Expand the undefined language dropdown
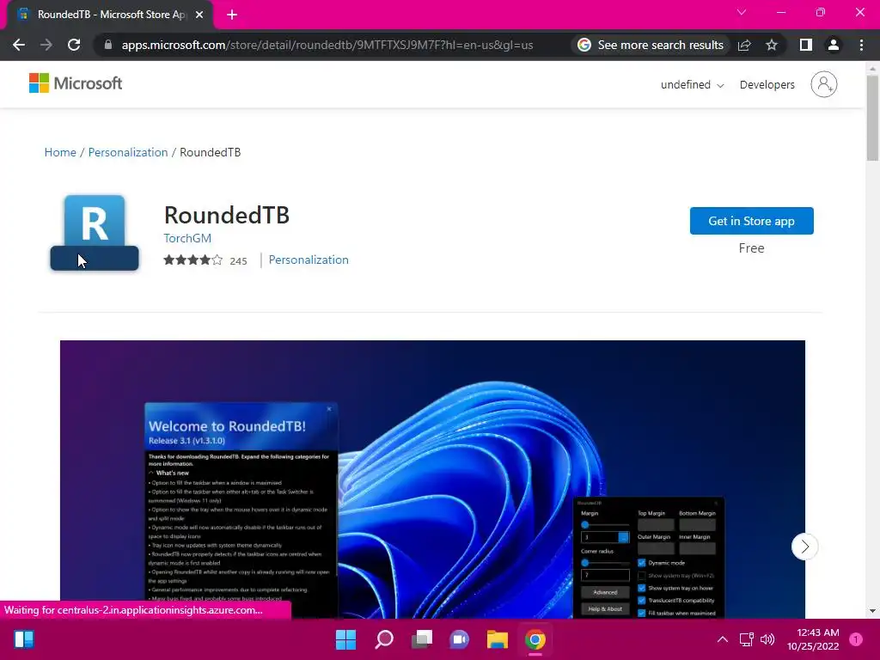Image resolution: width=880 pixels, height=660 pixels. (x=692, y=85)
